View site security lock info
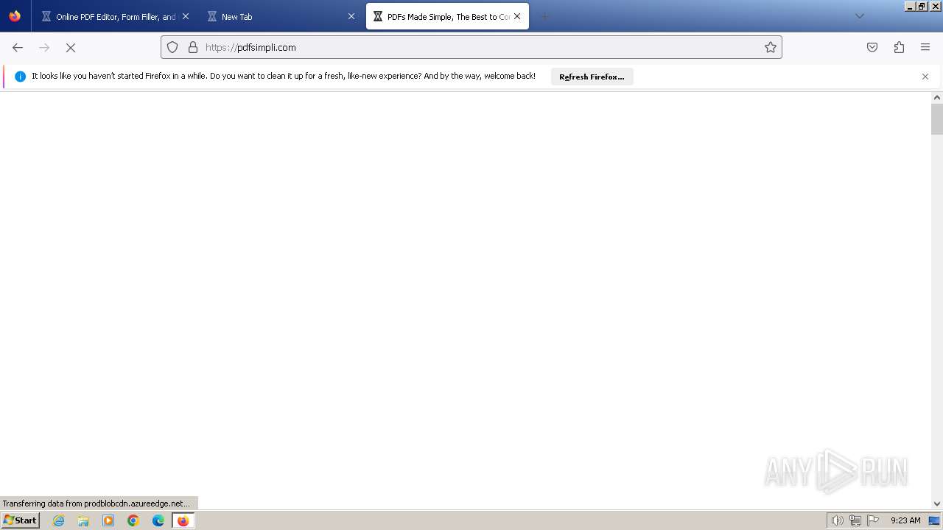The height and width of the screenshot is (530, 943). pyautogui.click(x=193, y=47)
